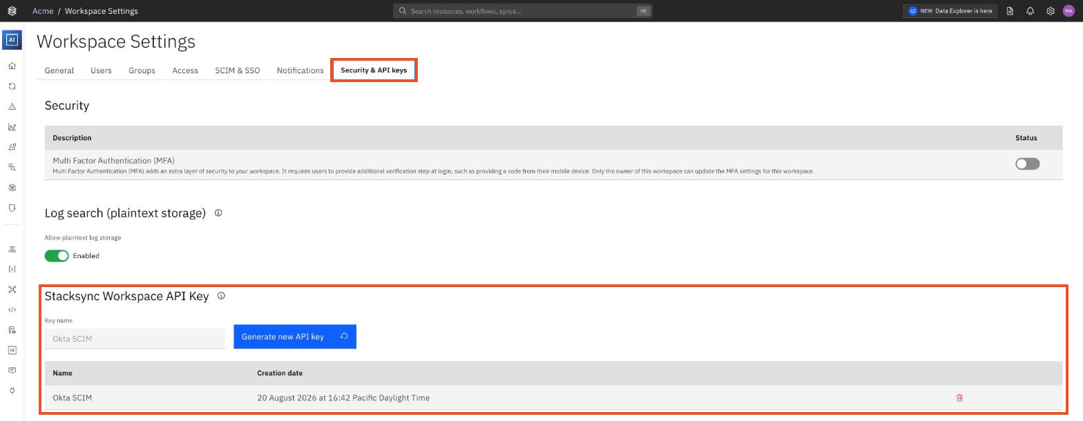Screen dimensions: 1083x421
Task: Open the plug connections icon in the sidebar
Action: click(12, 391)
